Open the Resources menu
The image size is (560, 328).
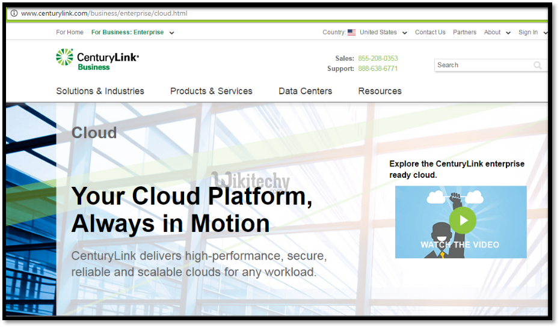click(380, 91)
